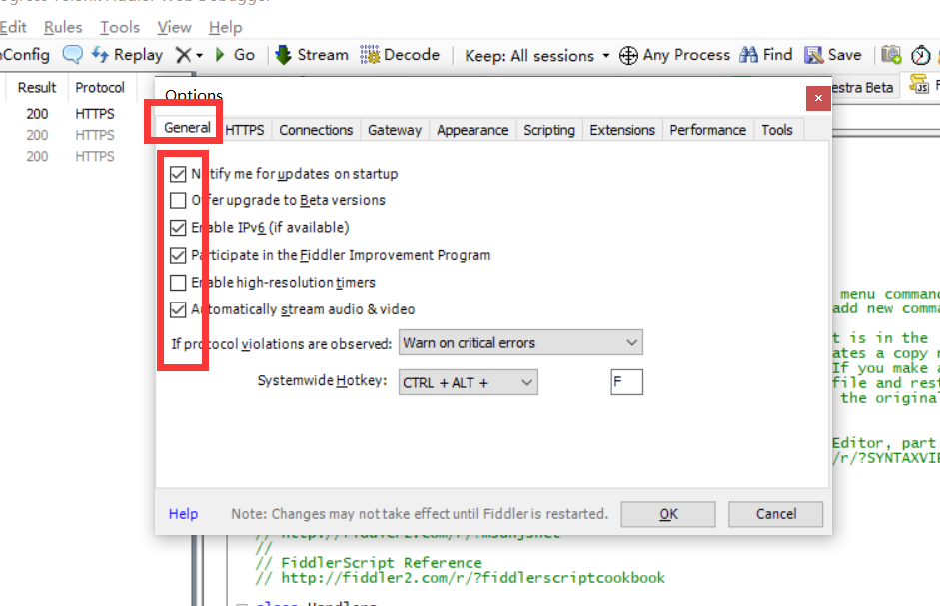Click the hotkey letter field containing F
This screenshot has height=606, width=940.
coord(627,382)
